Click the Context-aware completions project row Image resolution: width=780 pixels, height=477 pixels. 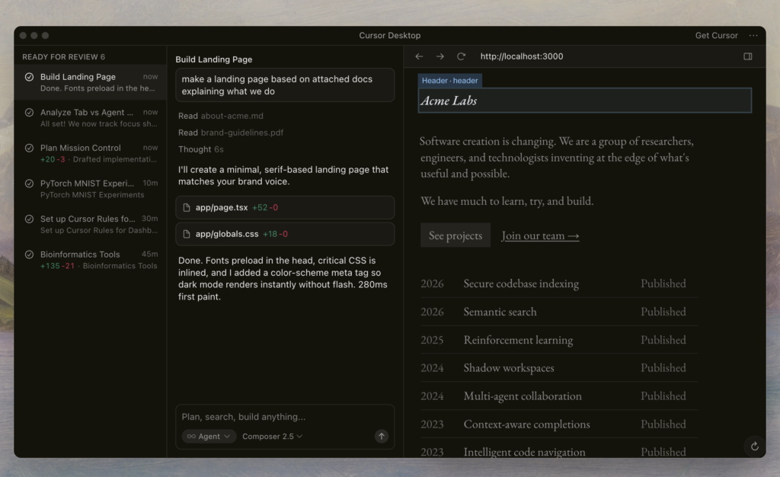(x=558, y=424)
